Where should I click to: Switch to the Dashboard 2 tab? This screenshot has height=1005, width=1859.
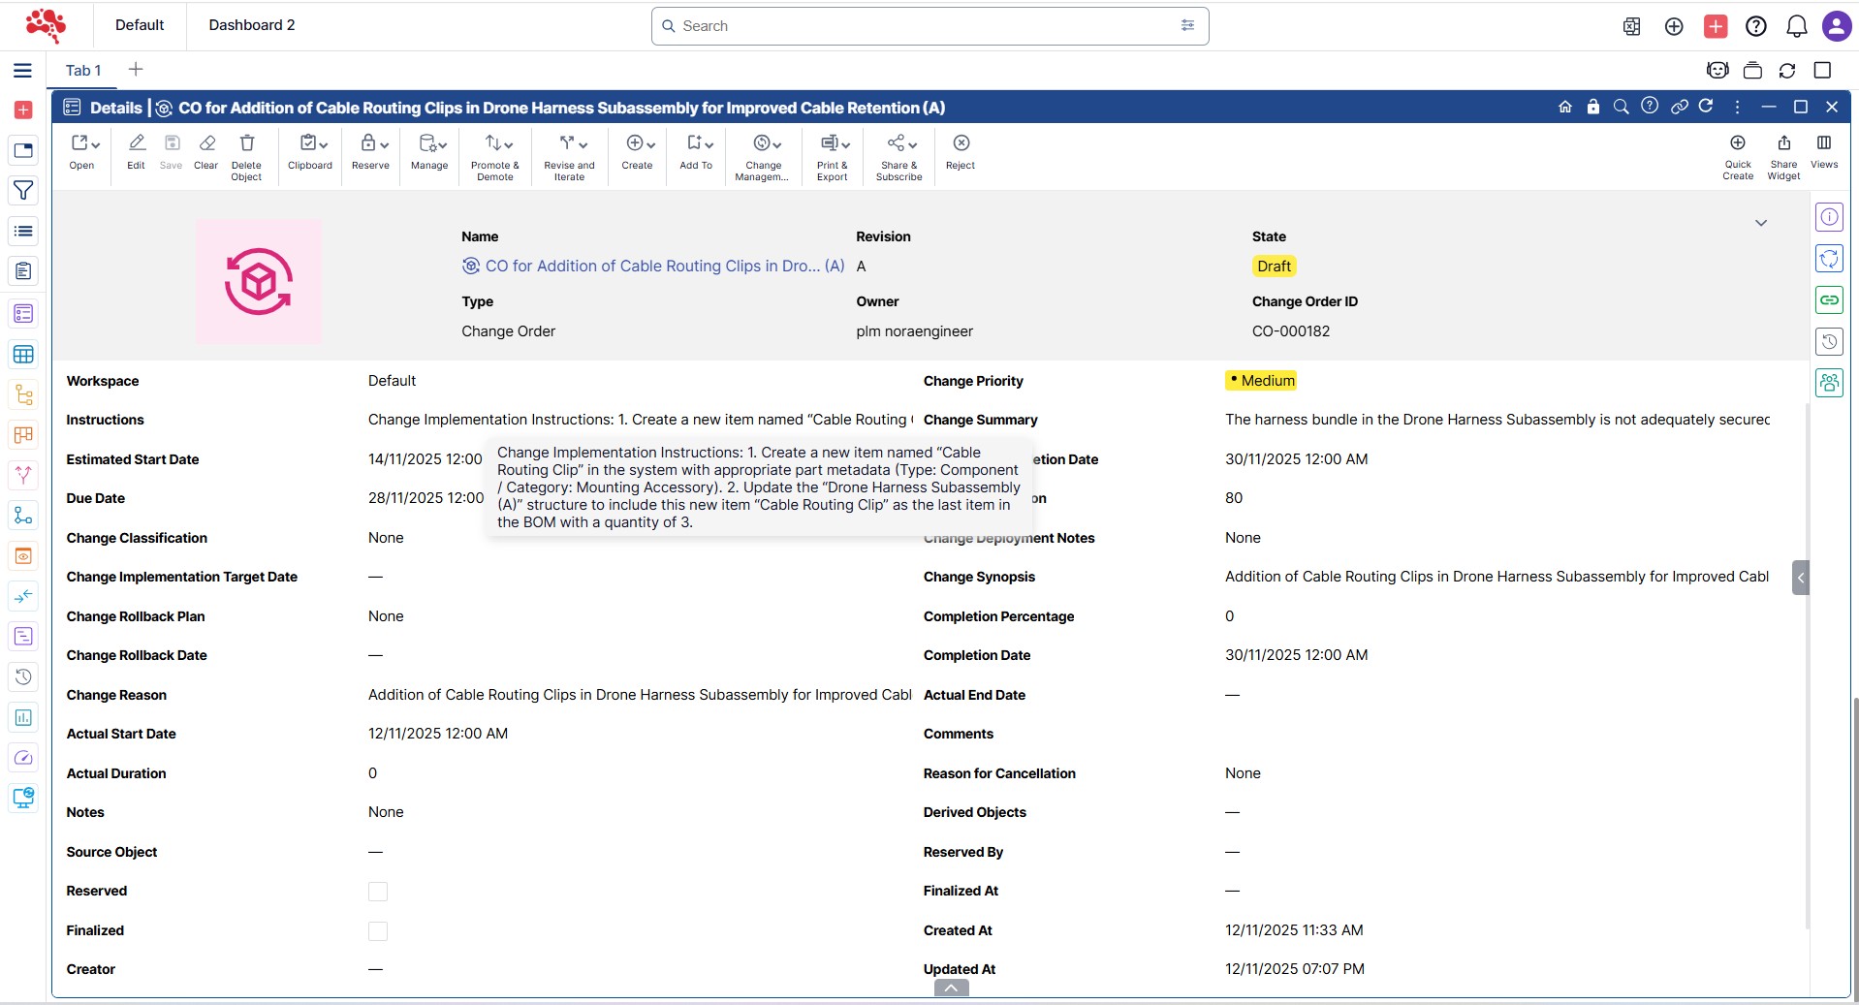[x=251, y=25]
